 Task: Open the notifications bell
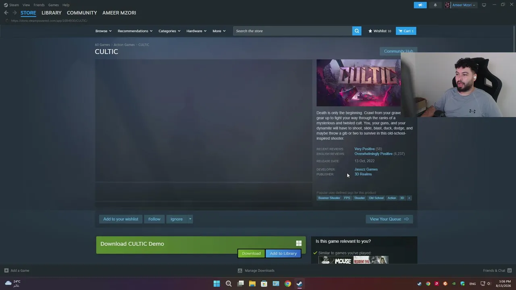[x=435, y=5]
